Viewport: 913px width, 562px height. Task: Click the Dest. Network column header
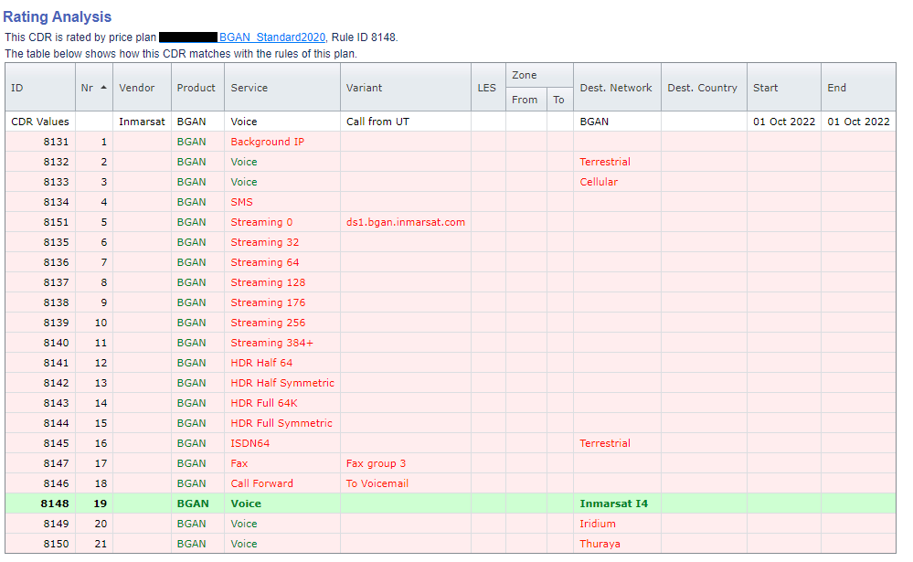pyautogui.click(x=616, y=88)
